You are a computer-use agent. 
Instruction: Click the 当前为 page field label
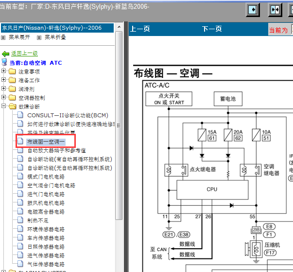tap(278, 30)
